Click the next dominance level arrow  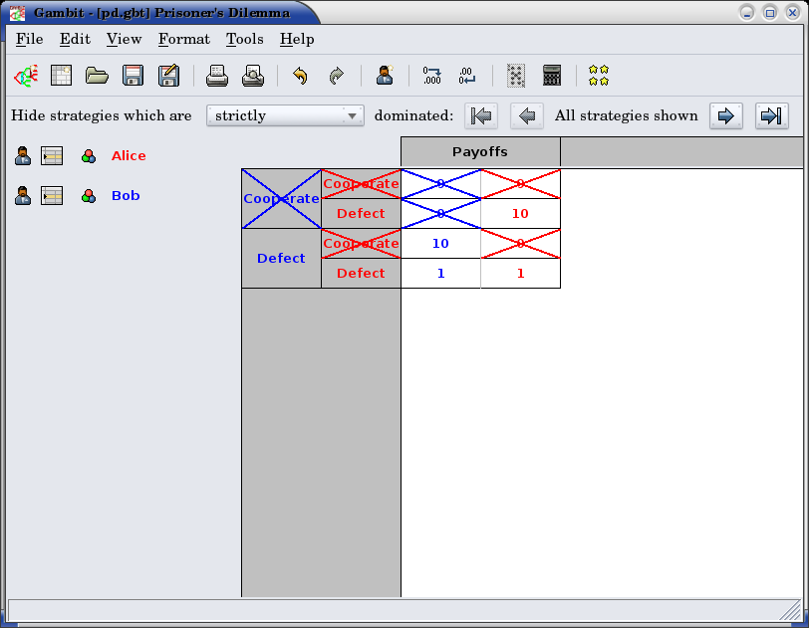pyautogui.click(x=726, y=116)
